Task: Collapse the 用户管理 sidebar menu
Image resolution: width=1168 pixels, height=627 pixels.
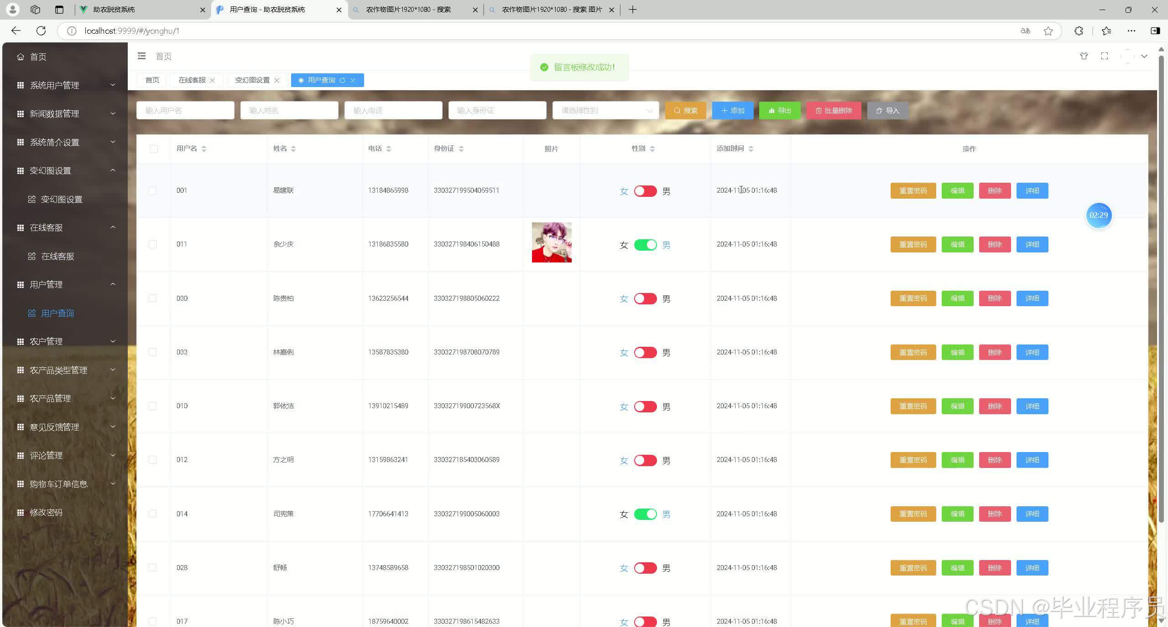Action: [x=65, y=284]
